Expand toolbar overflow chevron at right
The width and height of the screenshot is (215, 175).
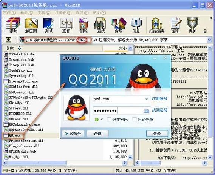pyautogui.click(x=211, y=18)
